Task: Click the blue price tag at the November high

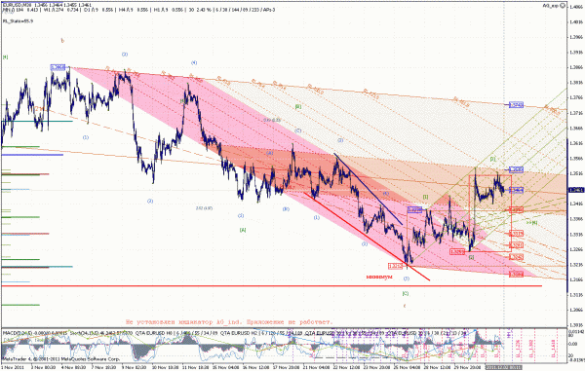Action: (x=58, y=67)
